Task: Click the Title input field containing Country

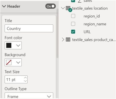Action: pyautogui.click(x=29, y=29)
